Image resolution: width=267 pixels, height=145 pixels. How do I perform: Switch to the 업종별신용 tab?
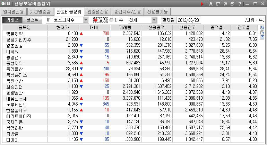point(98,12)
